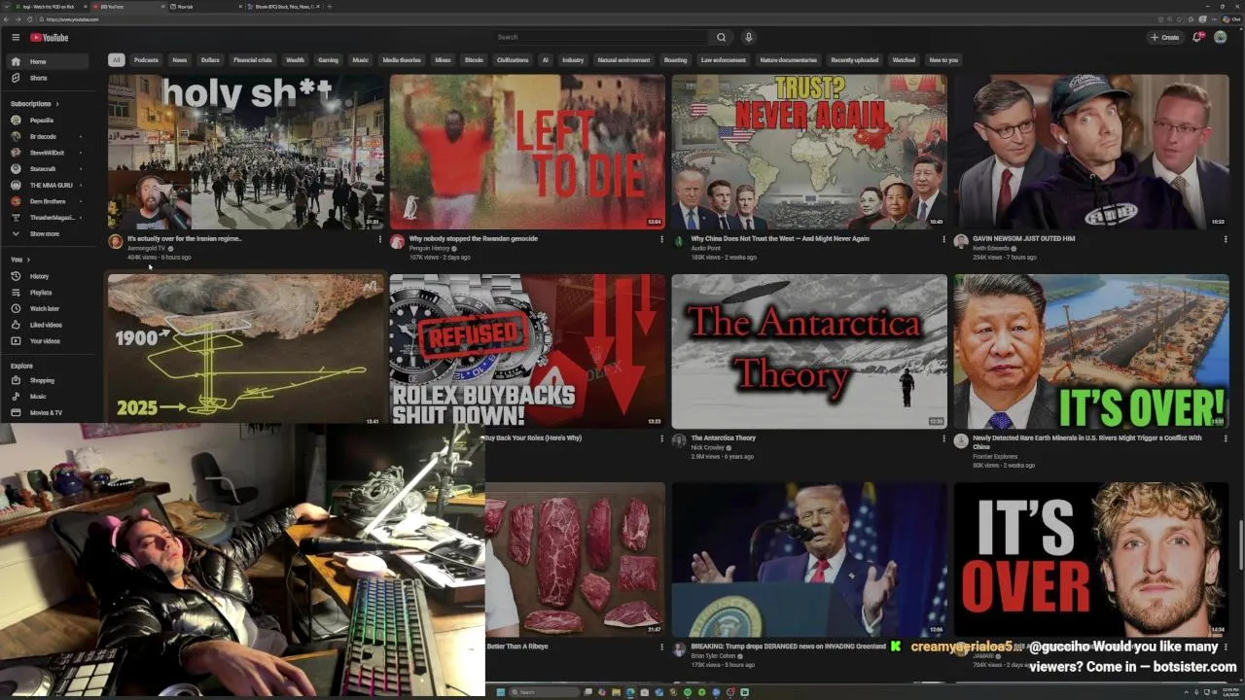Click into the YouTube search field
The image size is (1245, 700).
600,37
